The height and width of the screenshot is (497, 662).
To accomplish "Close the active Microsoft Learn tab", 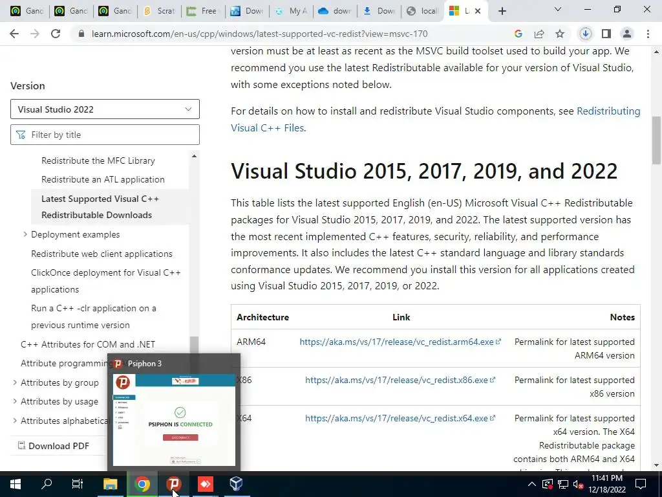I will click(x=478, y=12).
